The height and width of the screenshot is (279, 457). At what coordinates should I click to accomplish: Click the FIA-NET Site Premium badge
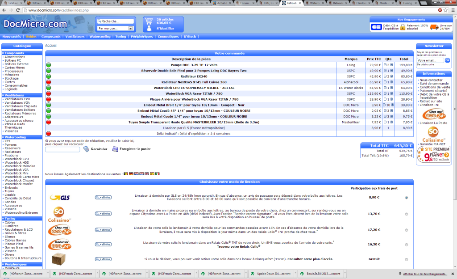(434, 155)
